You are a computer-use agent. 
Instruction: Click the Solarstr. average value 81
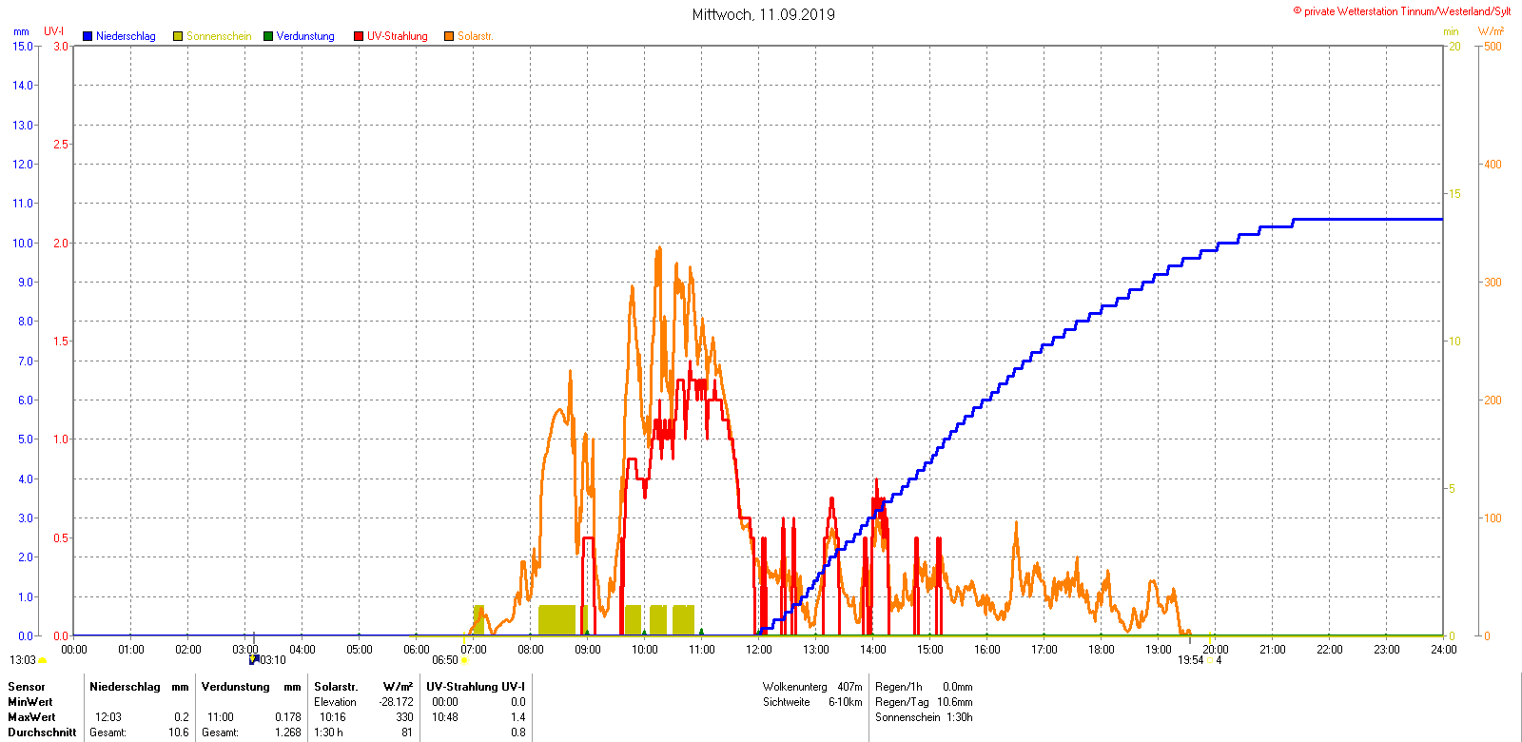tap(407, 732)
